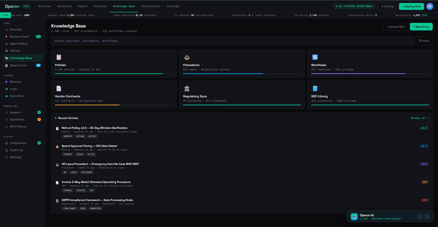
Task: Create a New Entry
Action: 421,27
